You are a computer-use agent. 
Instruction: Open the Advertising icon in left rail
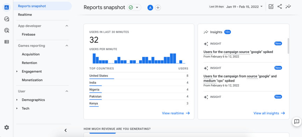coord(7,30)
